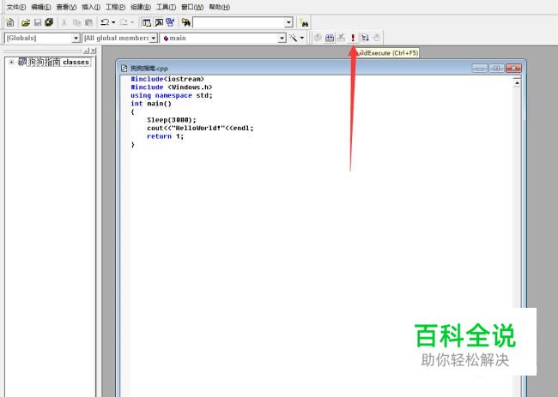Click the Cut scissors icon
Viewport: 558px width, 397px height.
point(64,23)
